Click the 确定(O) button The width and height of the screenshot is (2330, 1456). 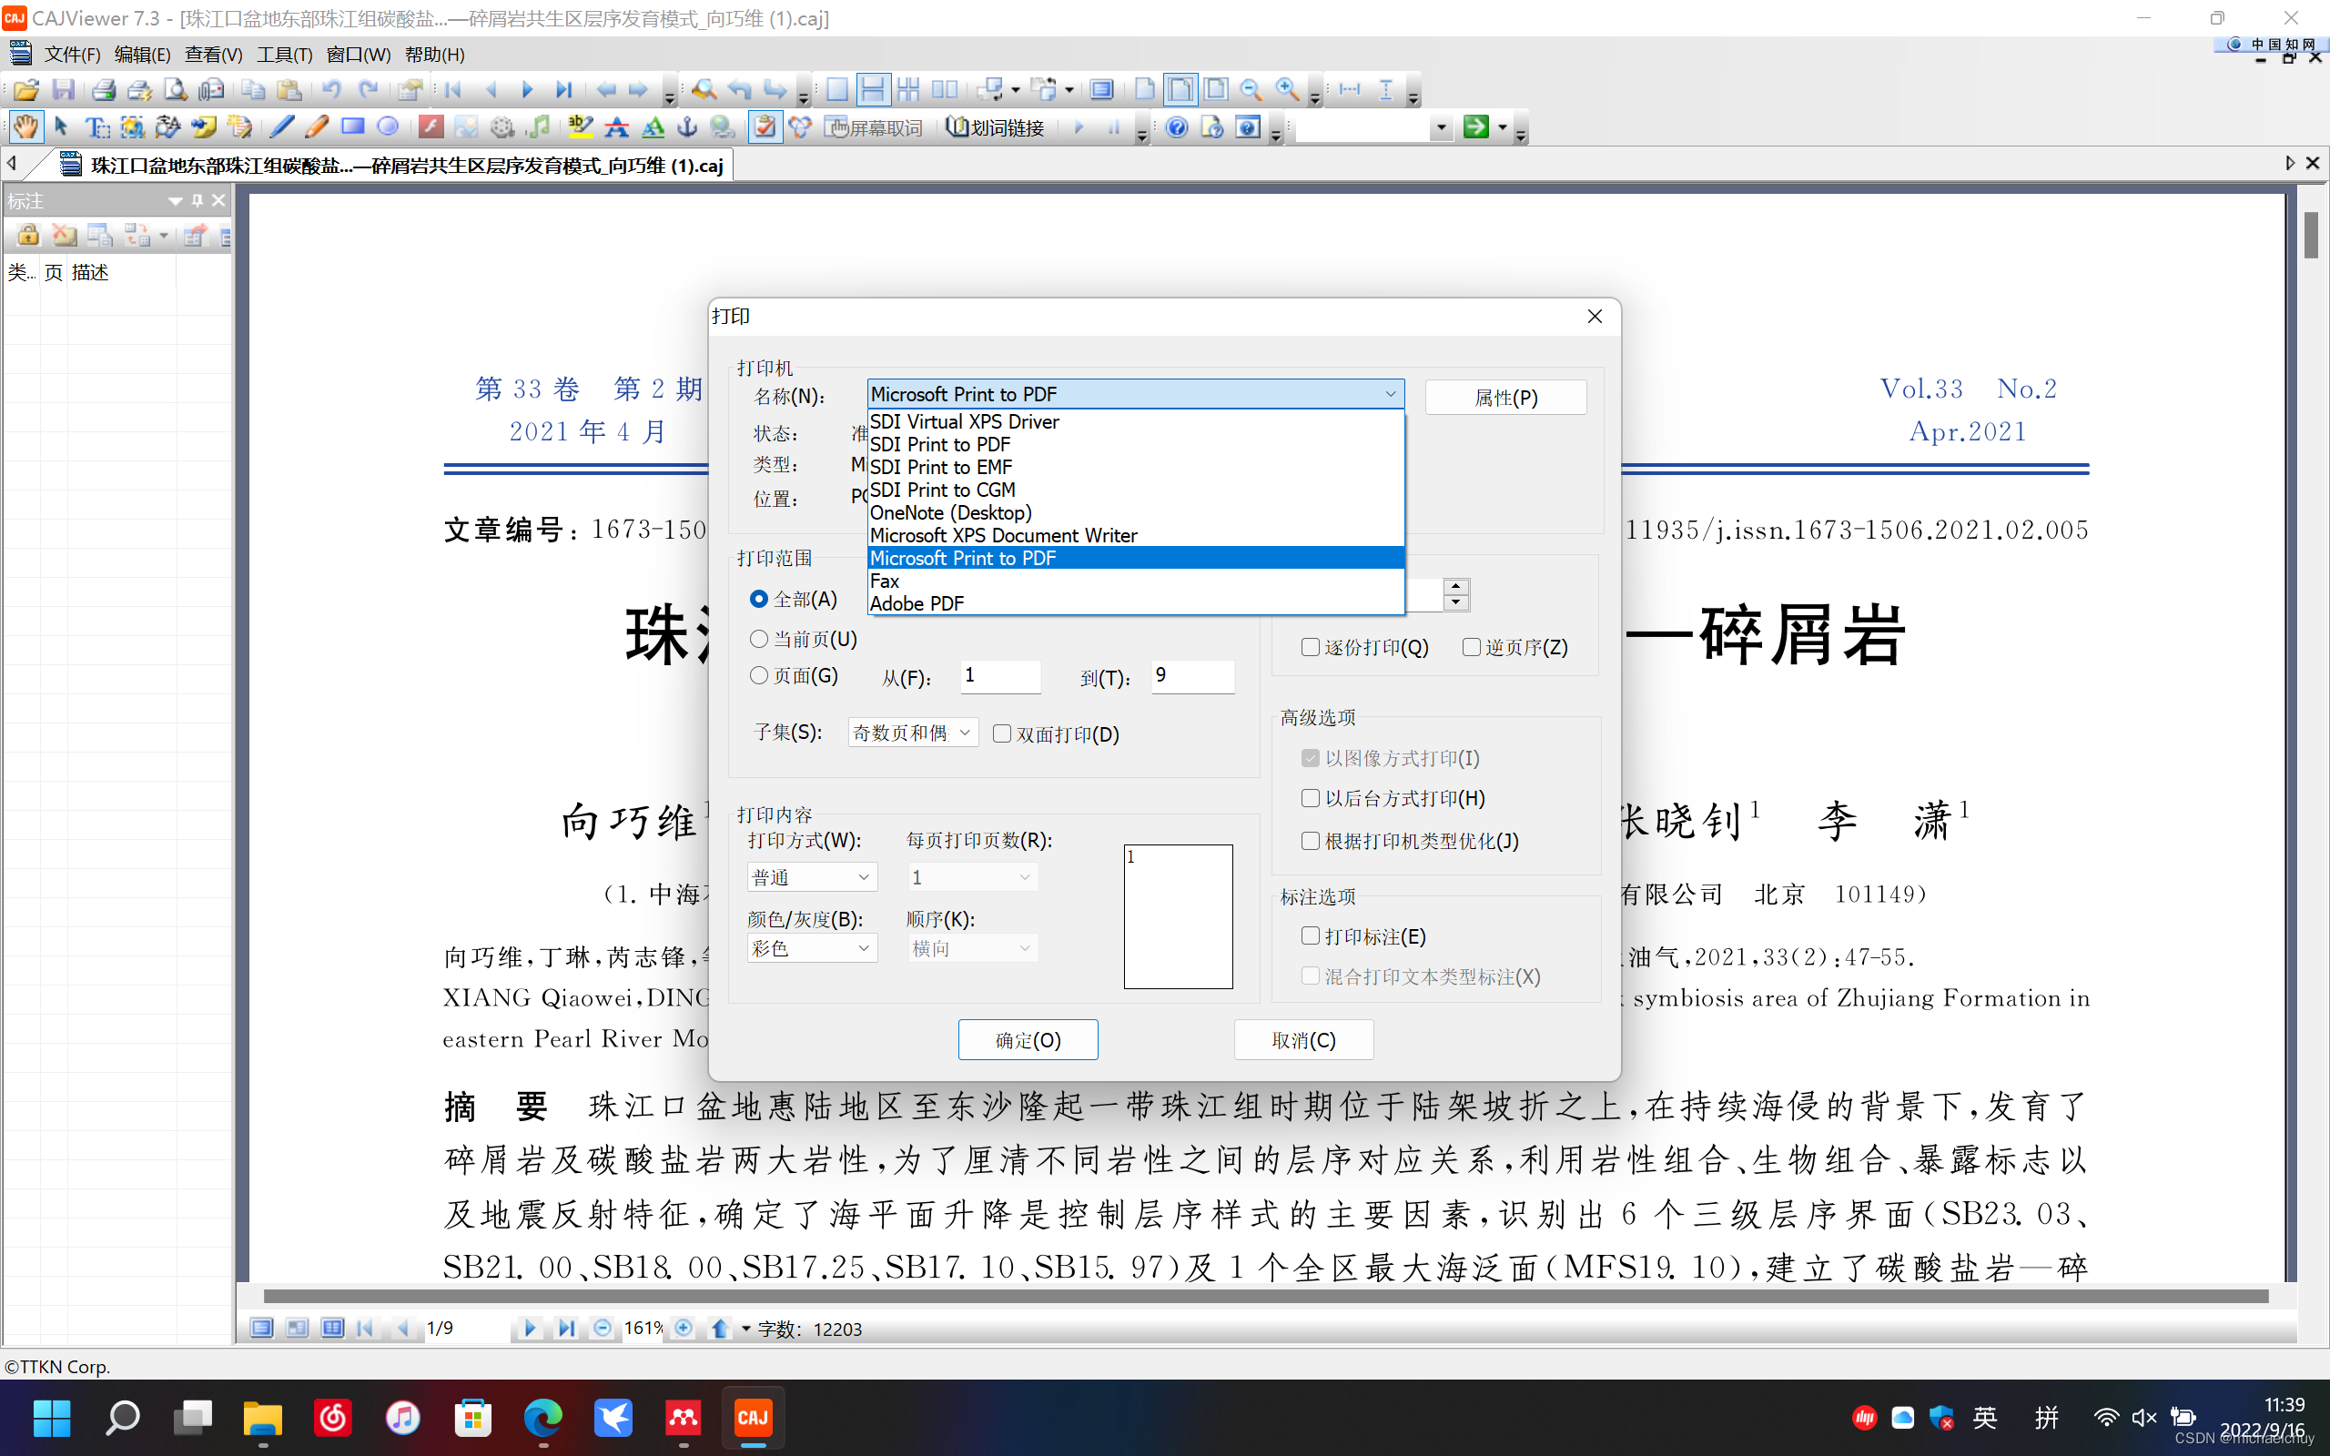1028,1040
